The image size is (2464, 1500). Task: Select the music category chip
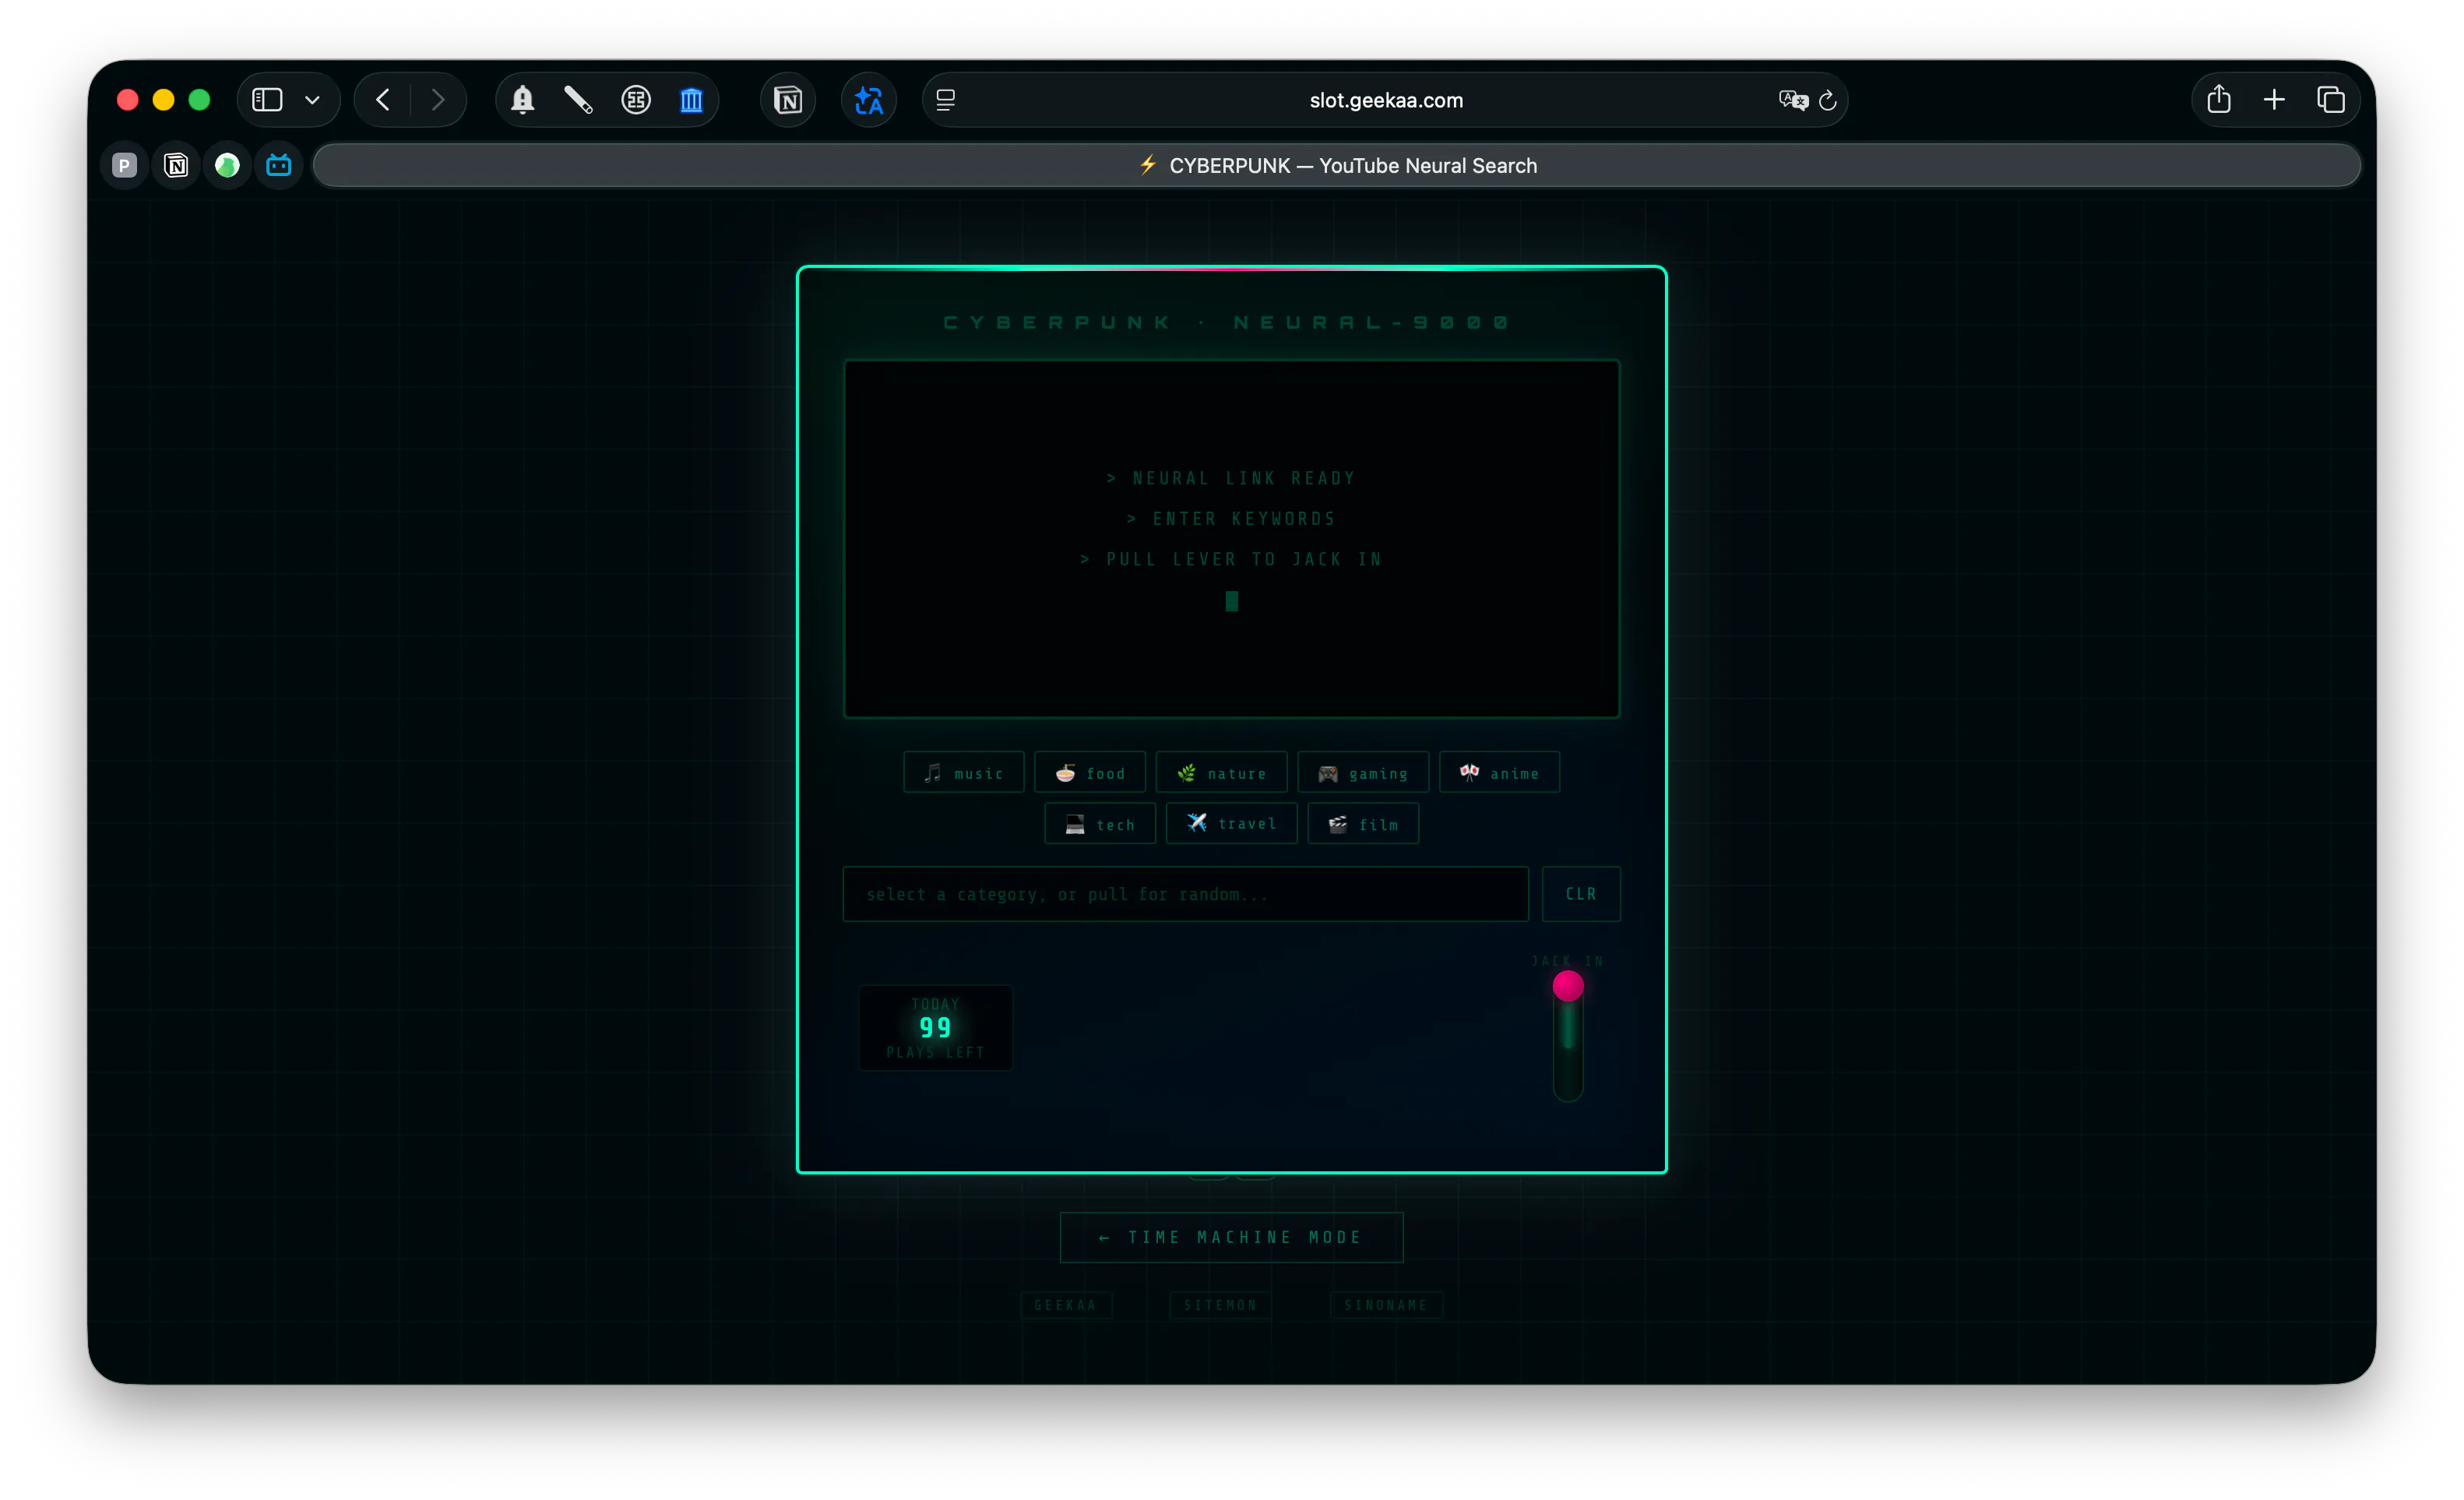pos(963,772)
